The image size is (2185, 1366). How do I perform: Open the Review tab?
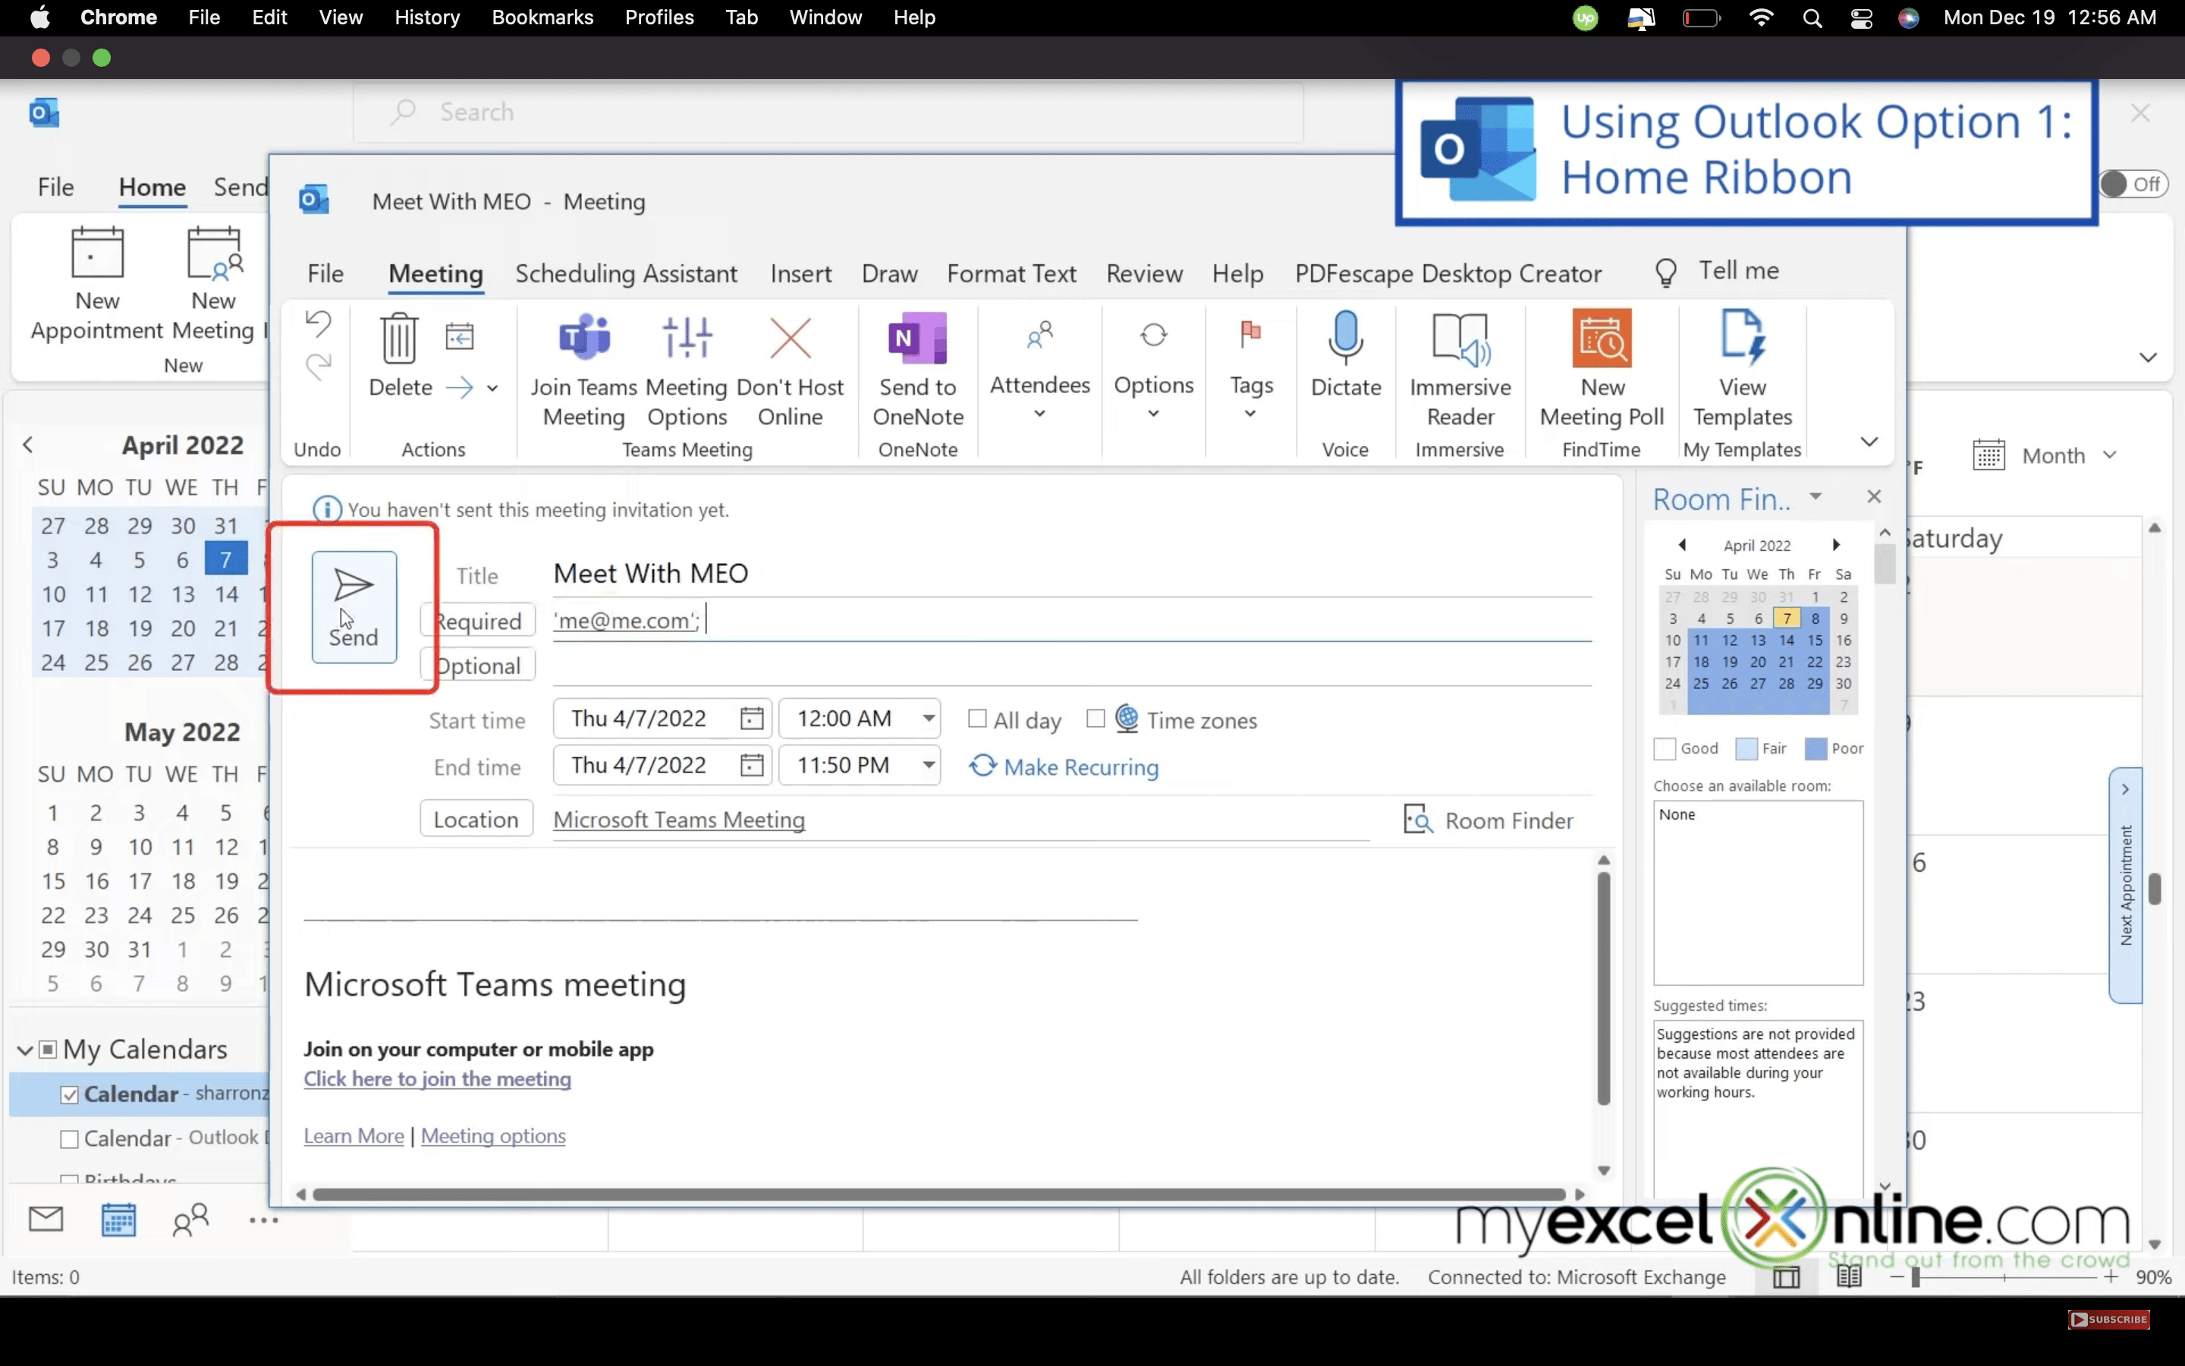(x=1144, y=274)
